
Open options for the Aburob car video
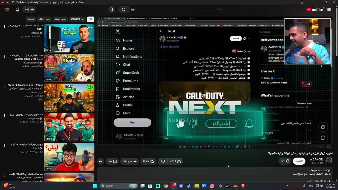4,145
